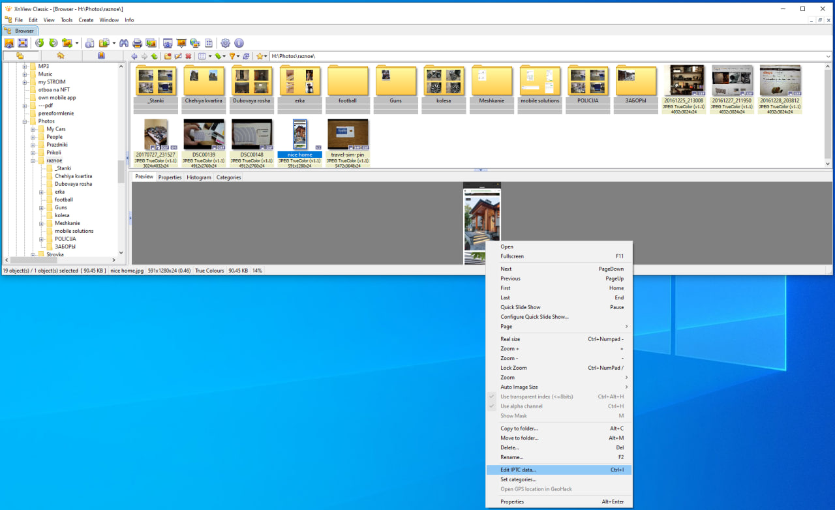Viewport: 835px width, 510px height.
Task: Go up one folder level
Action: coord(154,56)
